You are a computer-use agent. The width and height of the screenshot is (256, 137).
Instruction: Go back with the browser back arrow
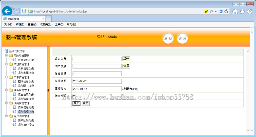tap(7, 11)
